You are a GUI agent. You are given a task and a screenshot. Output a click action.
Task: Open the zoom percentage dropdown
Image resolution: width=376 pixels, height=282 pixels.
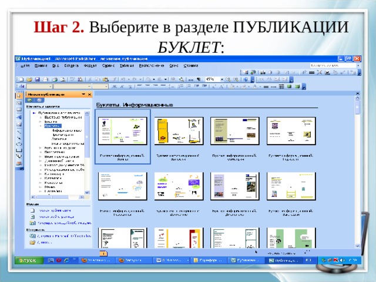[222, 79]
